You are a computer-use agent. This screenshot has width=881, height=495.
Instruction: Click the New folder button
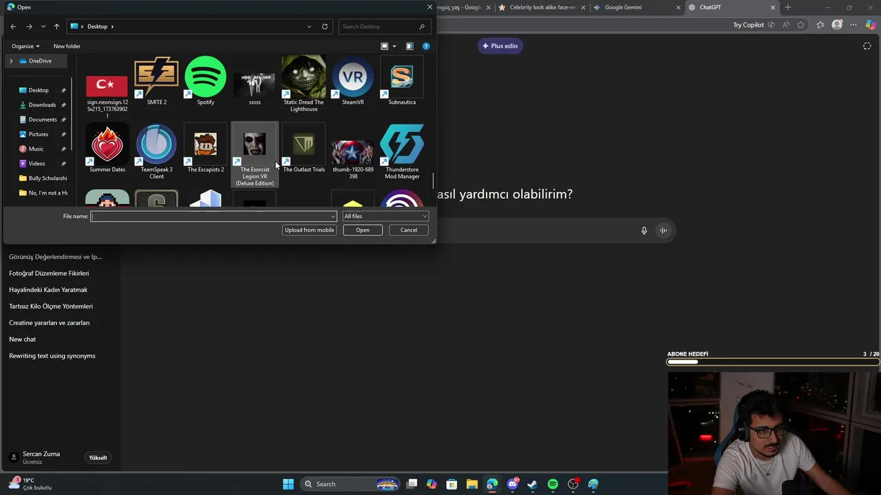[67, 46]
